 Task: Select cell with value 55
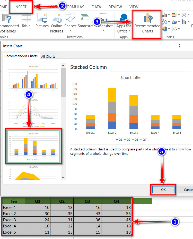(x=116, y=214)
